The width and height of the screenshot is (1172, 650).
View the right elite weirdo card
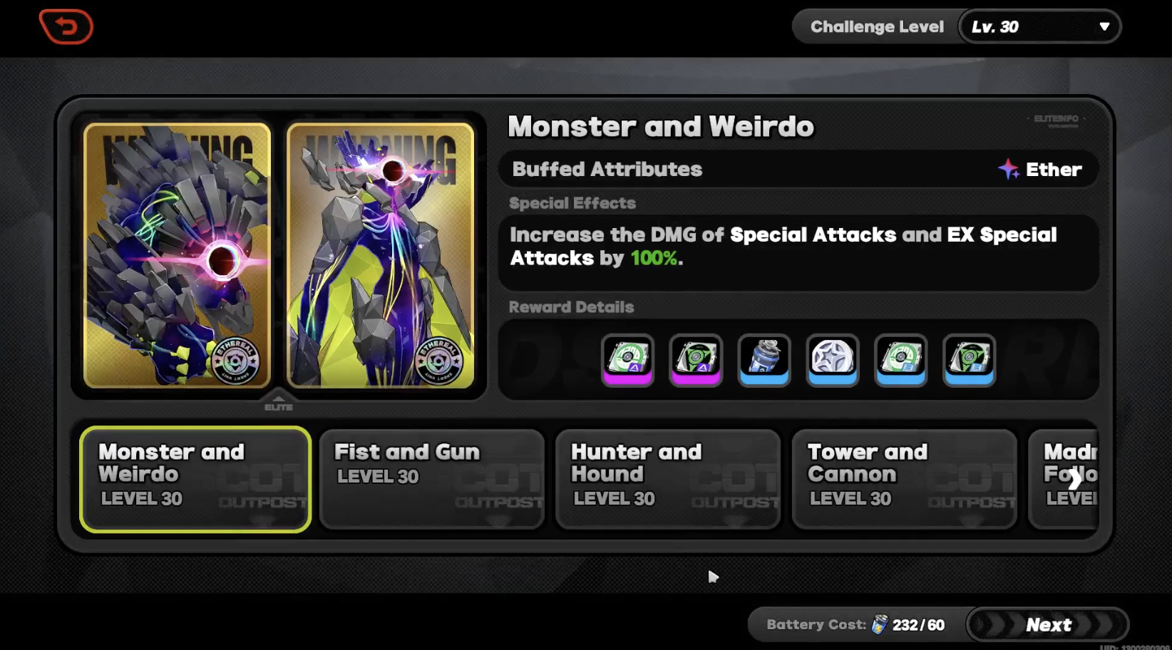[381, 256]
